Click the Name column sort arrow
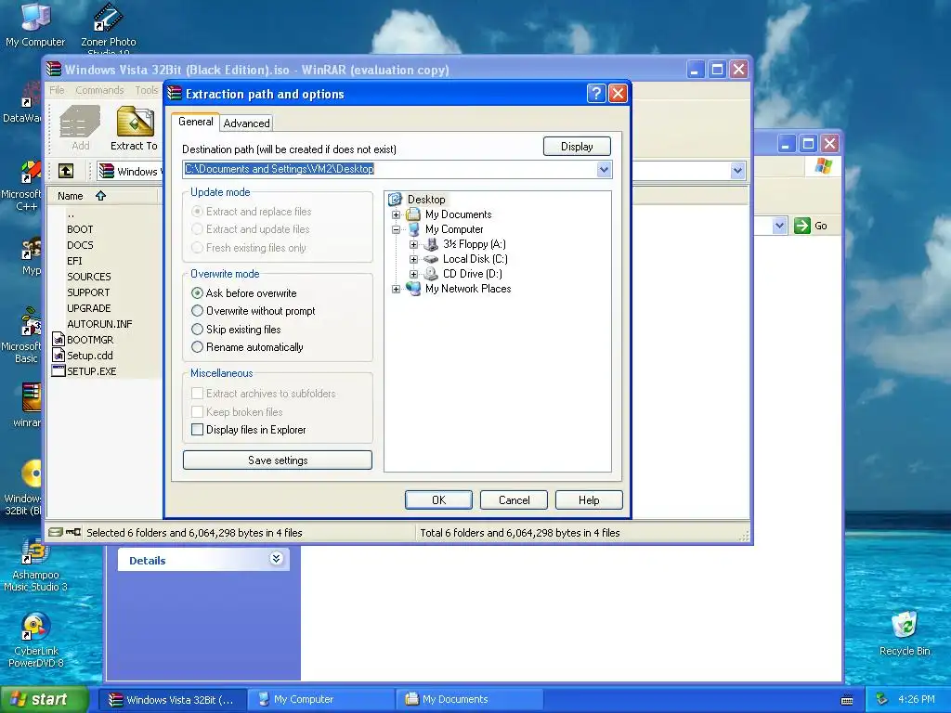 pyautogui.click(x=100, y=196)
